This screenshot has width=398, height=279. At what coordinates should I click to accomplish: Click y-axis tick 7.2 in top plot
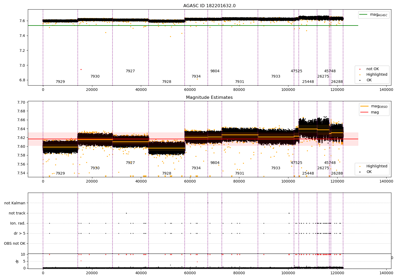click(22, 50)
